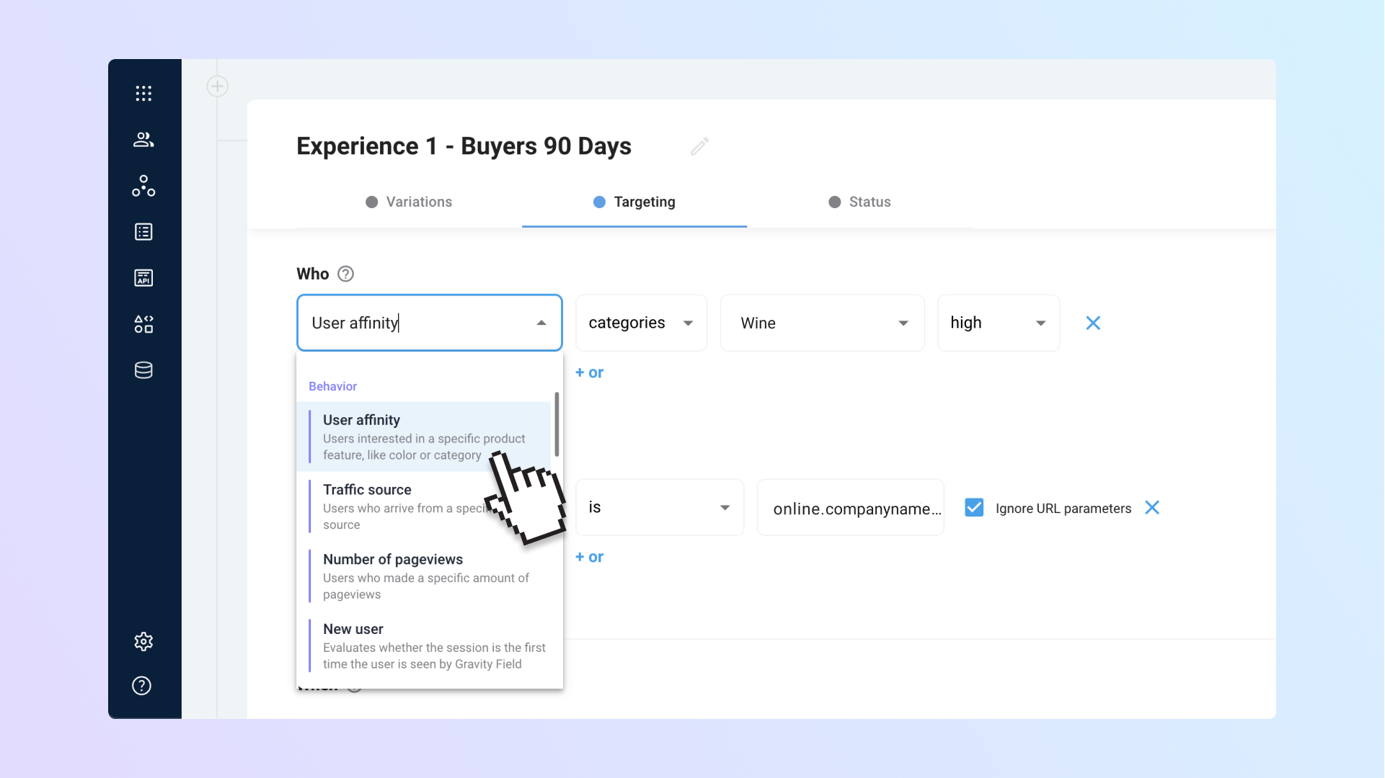
Task: Open the database sidebar icon
Action: [x=143, y=370]
